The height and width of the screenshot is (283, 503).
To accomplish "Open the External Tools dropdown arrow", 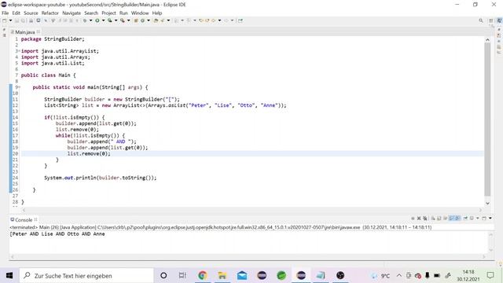I will 128,20.
